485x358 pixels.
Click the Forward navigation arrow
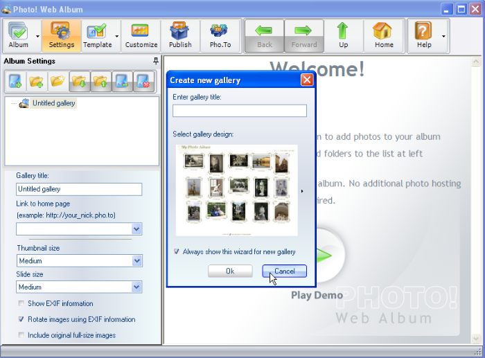pos(304,36)
